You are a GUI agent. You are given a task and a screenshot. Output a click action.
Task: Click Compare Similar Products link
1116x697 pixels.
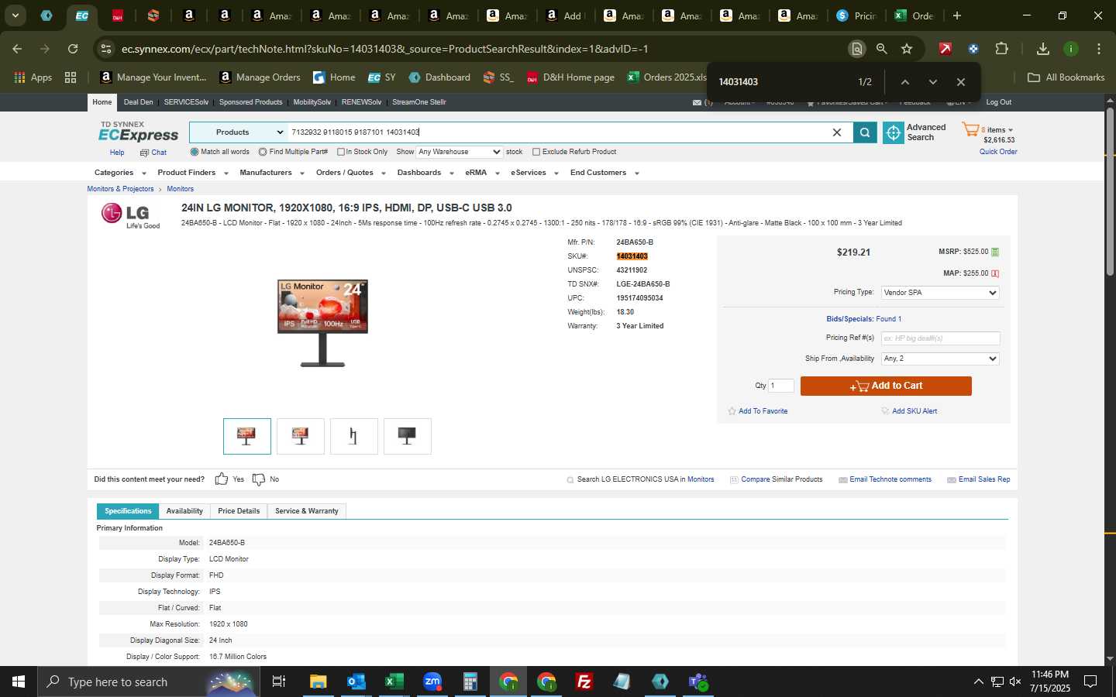click(781, 479)
